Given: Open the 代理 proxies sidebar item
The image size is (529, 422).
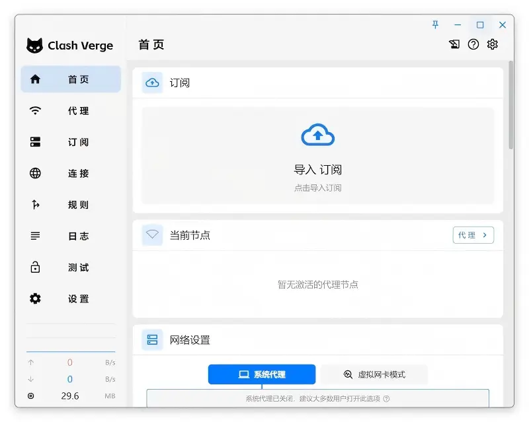Looking at the screenshot, I should pyautogui.click(x=71, y=110).
